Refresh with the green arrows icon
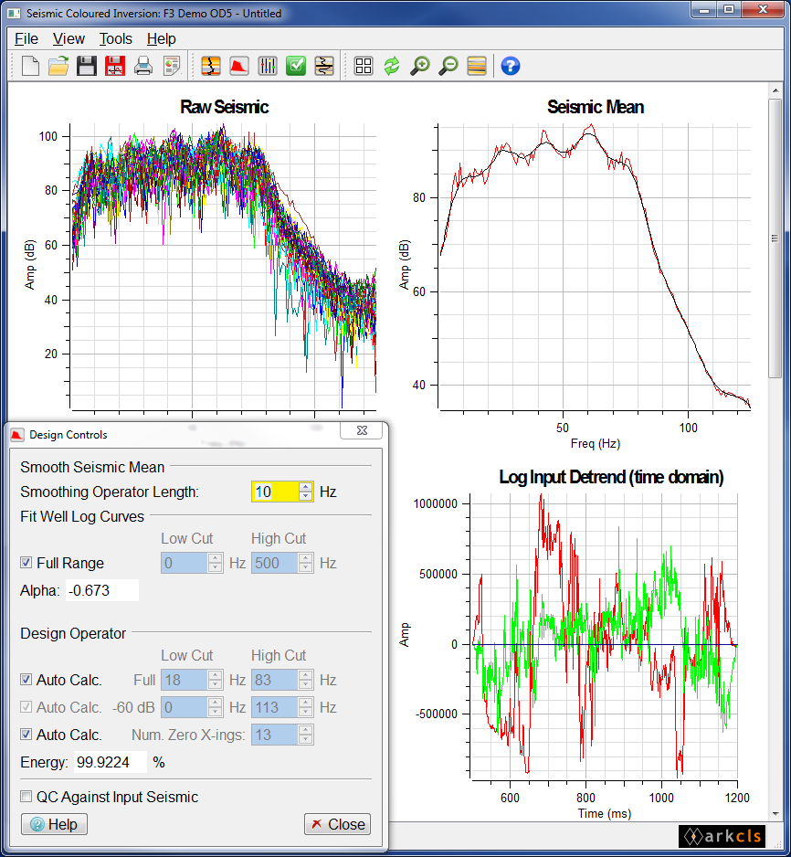 [x=392, y=66]
